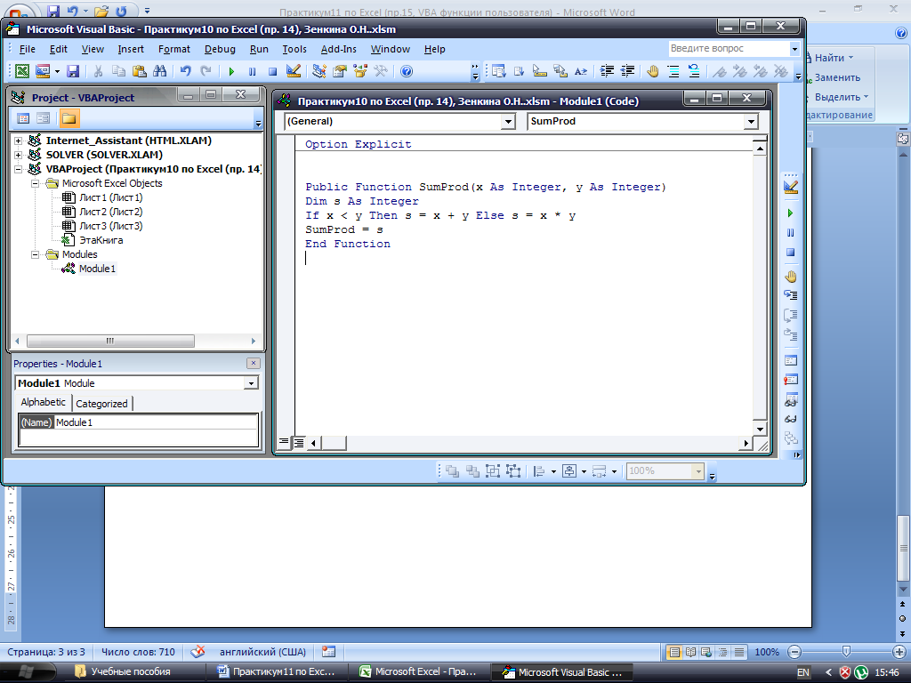The width and height of the screenshot is (911, 683).
Task: Click Word zoom slider handle
Action: [x=846, y=652]
